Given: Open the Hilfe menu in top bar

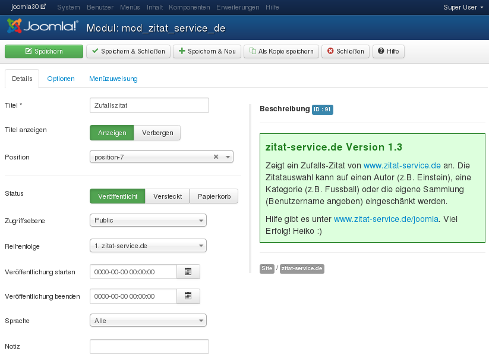Looking at the screenshot, I should pyautogui.click(x=272, y=7).
